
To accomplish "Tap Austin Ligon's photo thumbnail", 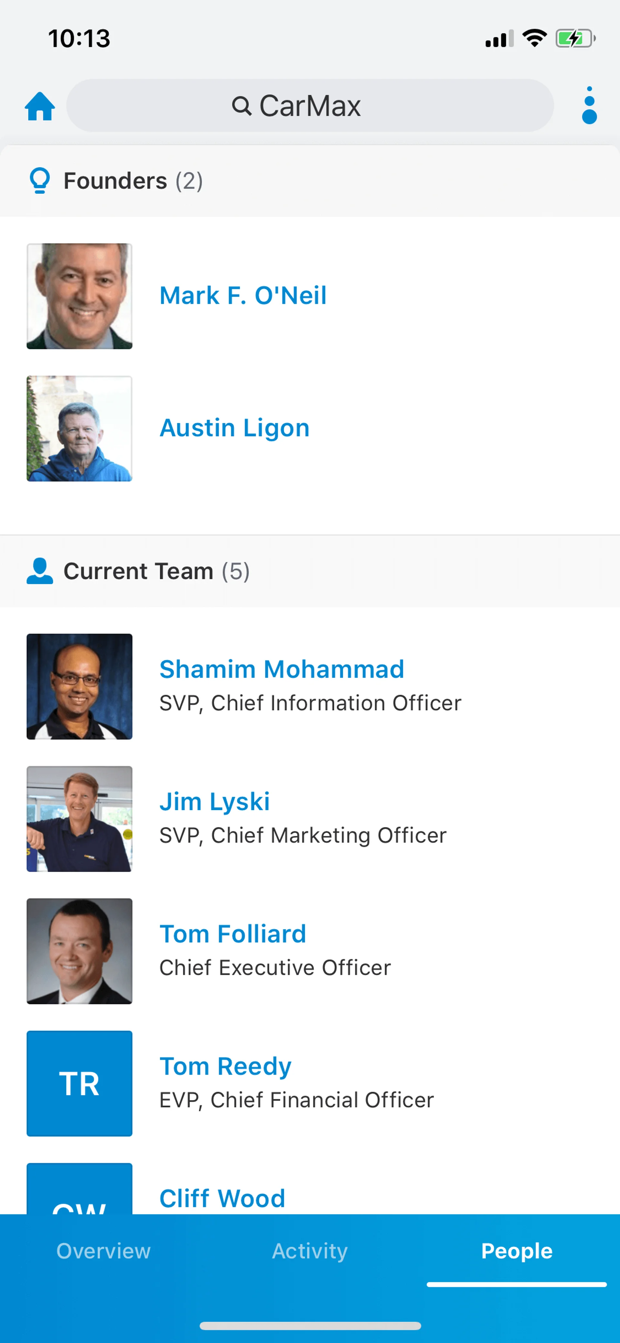I will pos(79,428).
